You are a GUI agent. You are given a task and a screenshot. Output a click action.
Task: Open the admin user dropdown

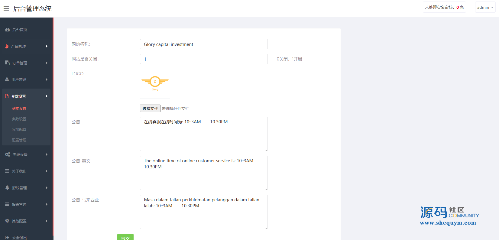coord(485,7)
